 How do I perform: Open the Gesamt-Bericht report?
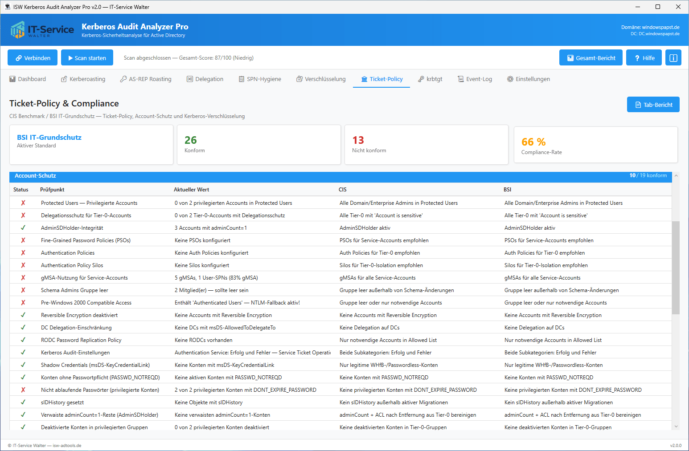click(x=591, y=58)
